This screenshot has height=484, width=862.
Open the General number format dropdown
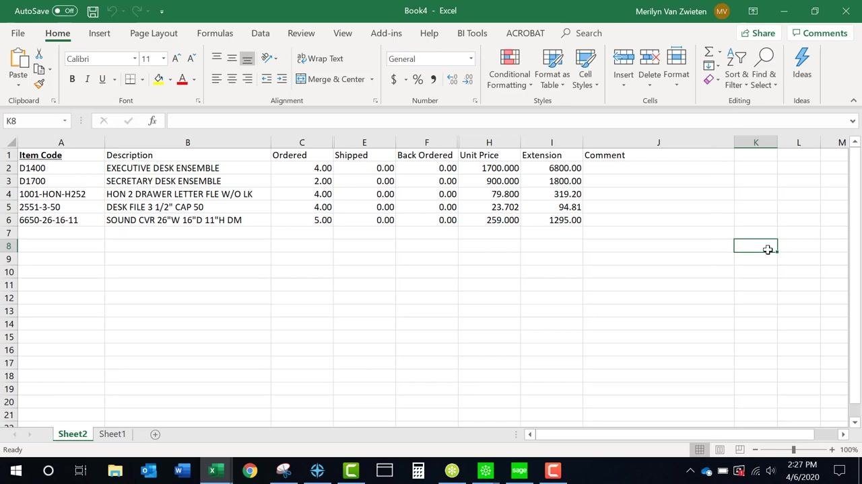(471, 59)
